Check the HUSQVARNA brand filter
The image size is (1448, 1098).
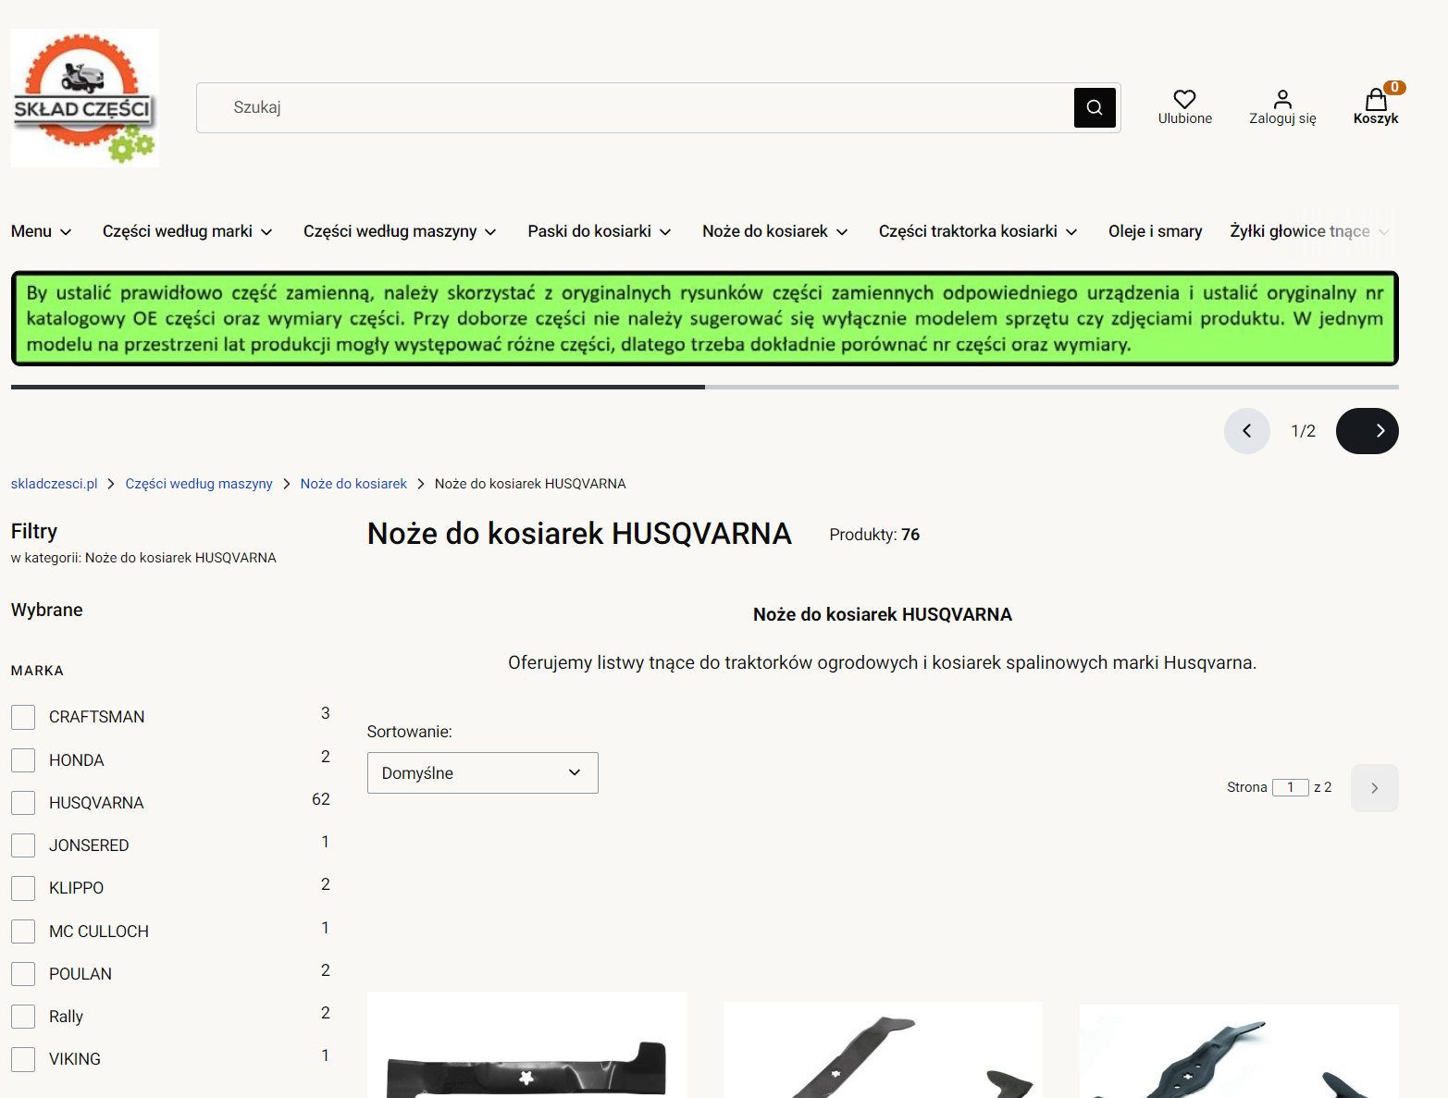23,802
